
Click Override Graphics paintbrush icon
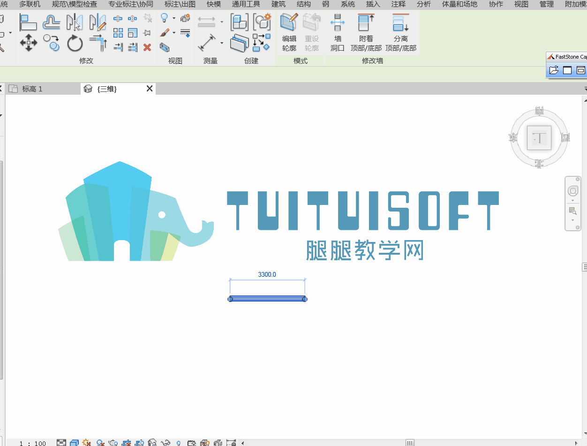tap(165, 33)
